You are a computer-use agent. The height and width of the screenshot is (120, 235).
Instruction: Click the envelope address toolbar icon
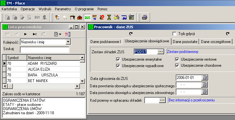tap(65, 18)
